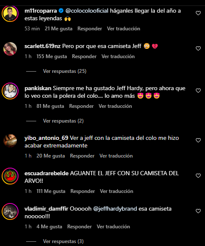Screen dimensions: 205x246
Task: Open the @colocolooficial mention
Action: coord(87,11)
